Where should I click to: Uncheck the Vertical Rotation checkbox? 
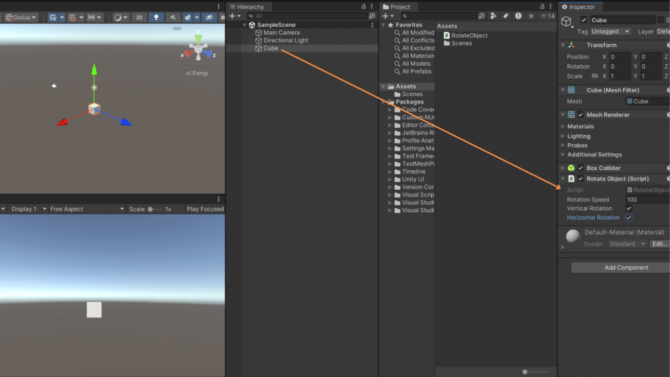[629, 209]
